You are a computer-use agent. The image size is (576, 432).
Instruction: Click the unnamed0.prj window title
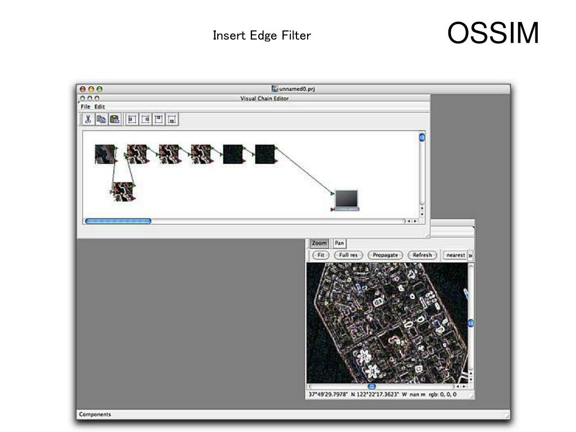click(x=297, y=89)
